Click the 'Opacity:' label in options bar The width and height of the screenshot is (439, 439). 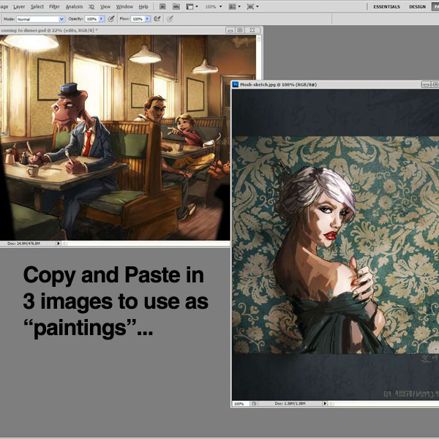pyautogui.click(x=75, y=19)
